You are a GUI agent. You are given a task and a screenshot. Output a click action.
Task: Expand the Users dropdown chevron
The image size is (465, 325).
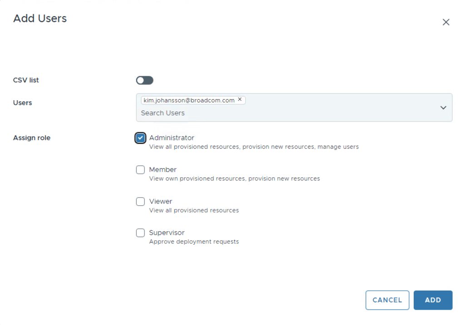443,107
